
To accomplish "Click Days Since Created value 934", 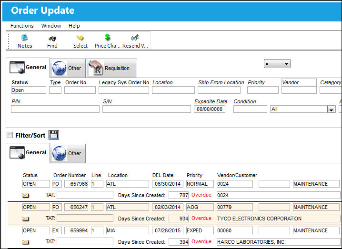I will [x=179, y=219].
